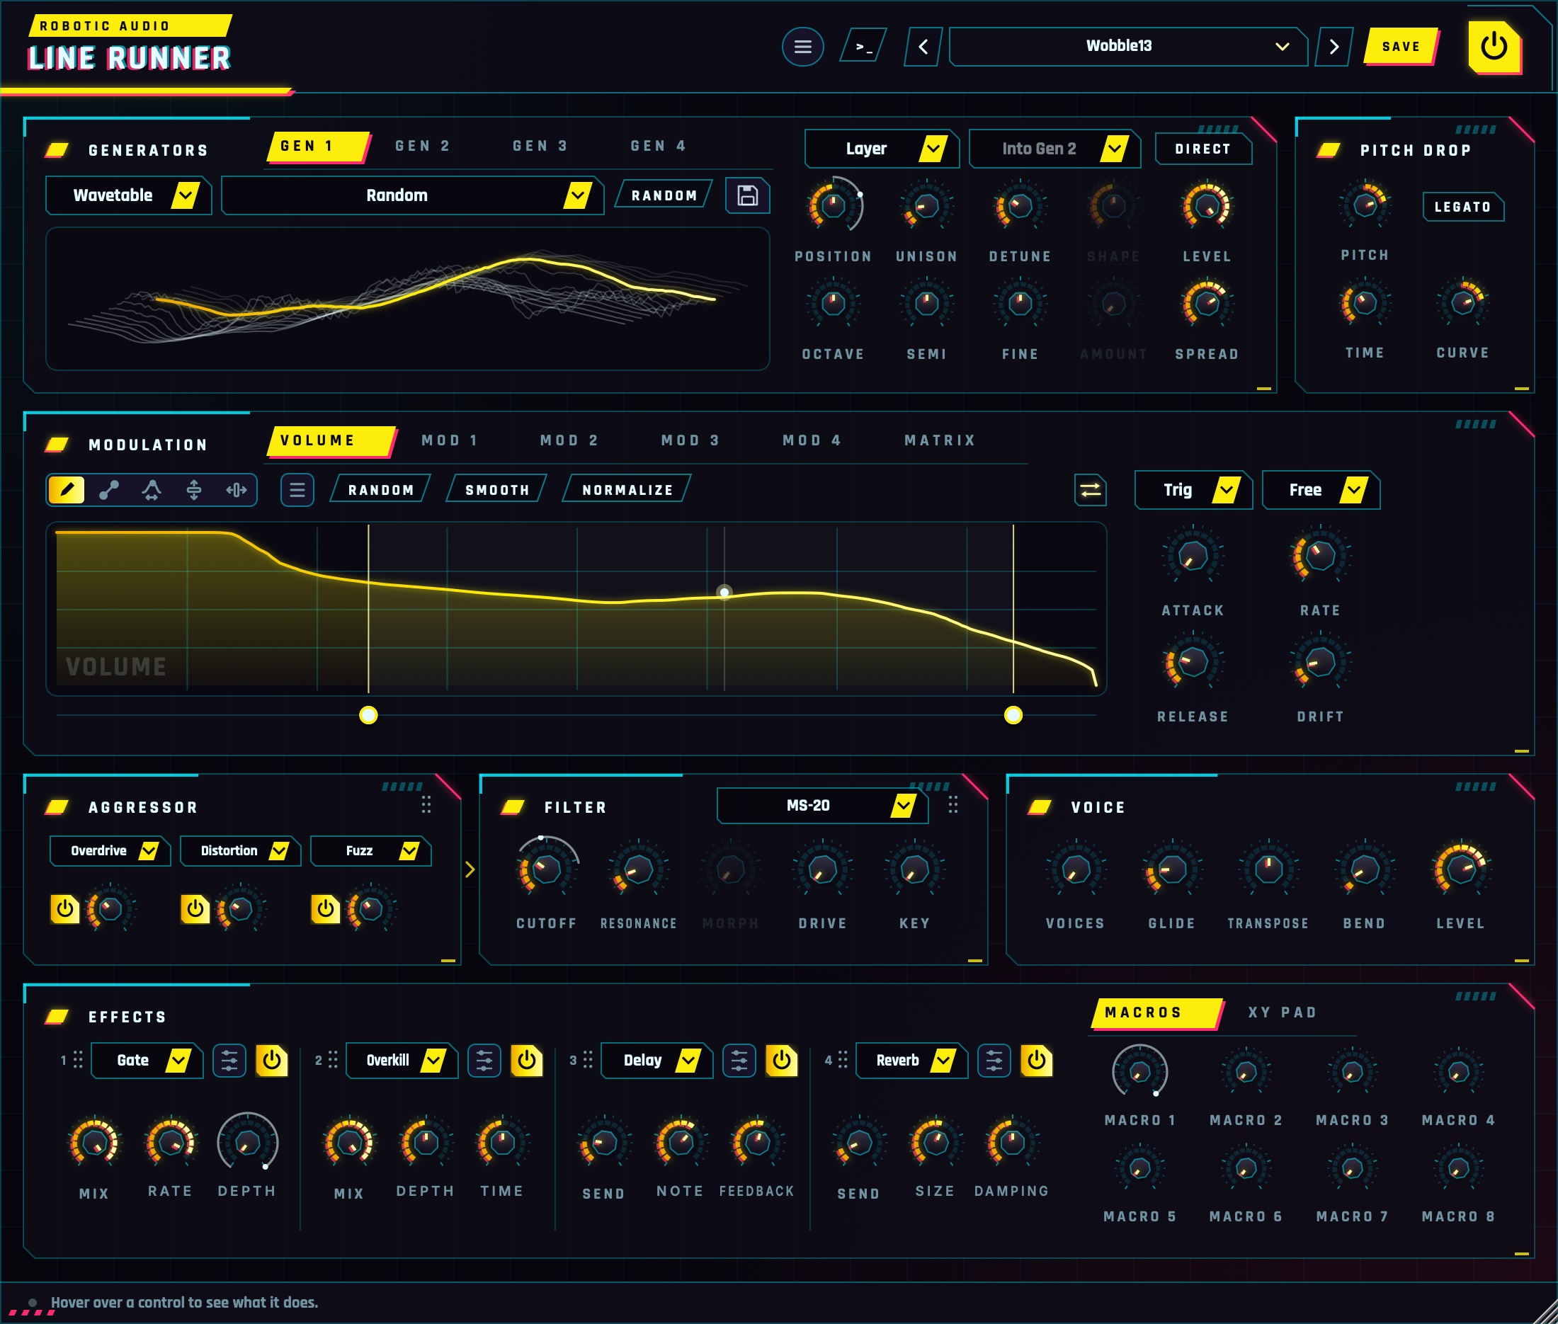The image size is (1558, 1324).
Task: Click the SAVE button
Action: coord(1401,47)
